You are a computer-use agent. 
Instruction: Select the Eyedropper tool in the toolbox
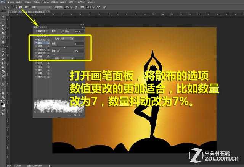pos(3,37)
